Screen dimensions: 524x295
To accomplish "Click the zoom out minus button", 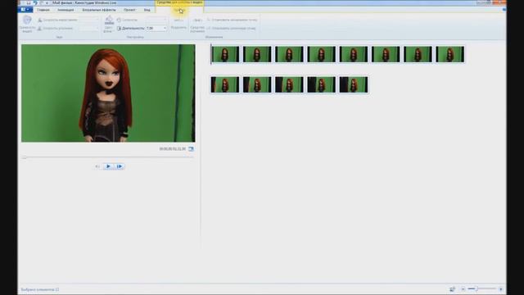I will 463,289.
